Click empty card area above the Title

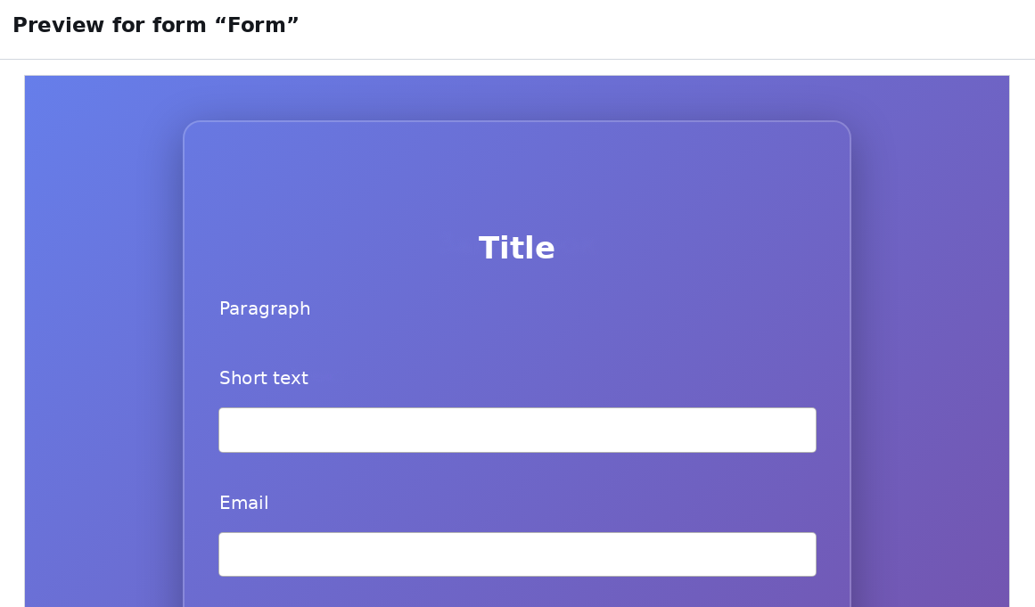click(517, 175)
